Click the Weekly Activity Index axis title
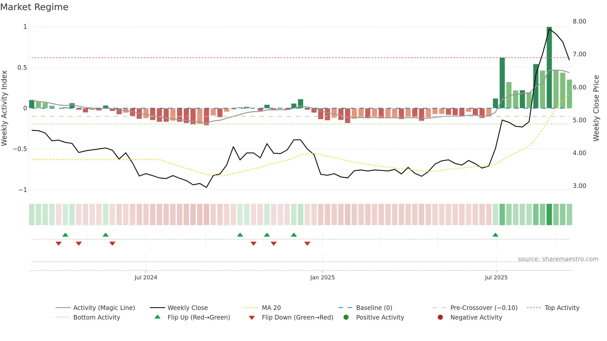Image resolution: width=607 pixels, height=341 pixels. (x=4, y=108)
